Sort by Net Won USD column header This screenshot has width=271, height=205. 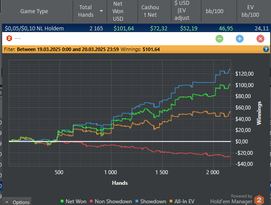[118, 11]
